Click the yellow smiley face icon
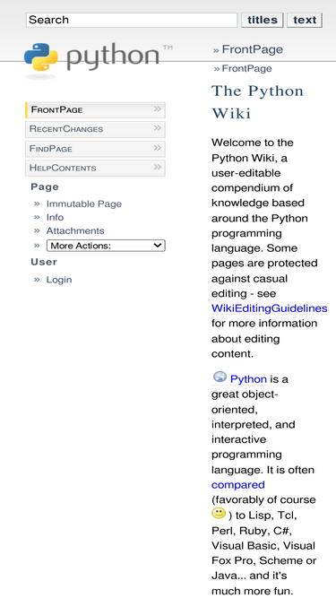 (x=219, y=514)
